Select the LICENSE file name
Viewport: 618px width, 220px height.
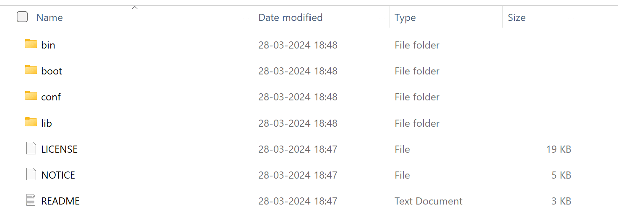(60, 149)
